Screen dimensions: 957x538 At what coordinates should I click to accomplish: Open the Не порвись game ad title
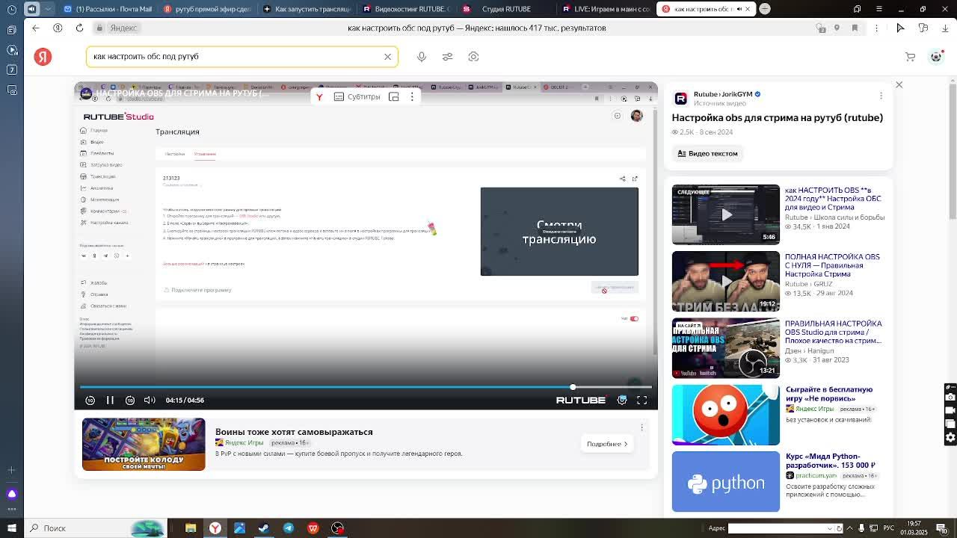click(828, 394)
